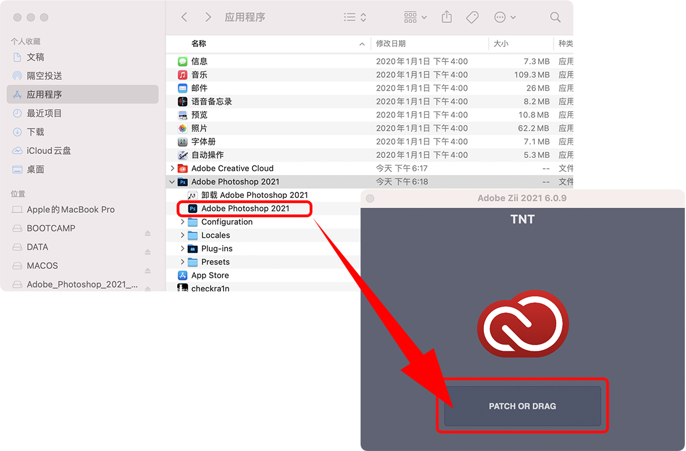Click the Tags toolbar icon
The image size is (686, 451).
tap(473, 18)
